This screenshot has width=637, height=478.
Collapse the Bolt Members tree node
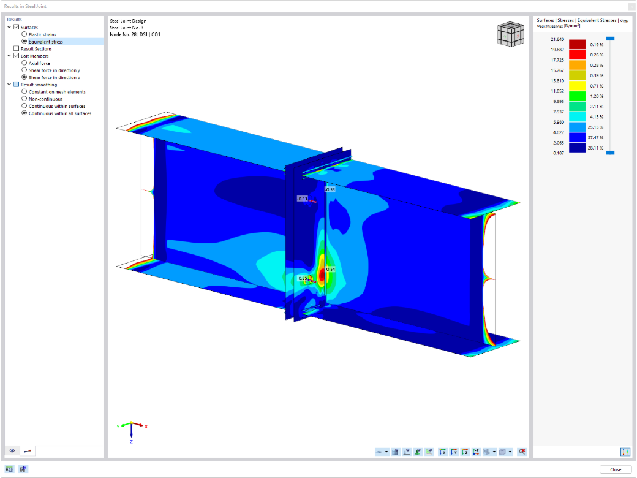9,56
